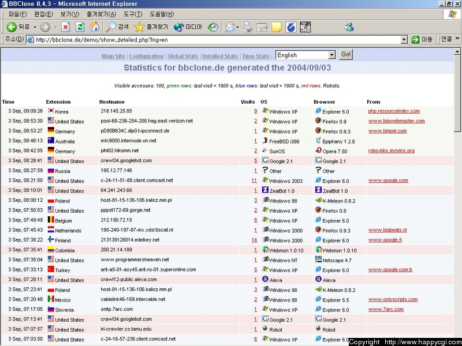Screen dimensions: 462x346
Task: Open History from the toolbar icon
Action: [213, 27]
